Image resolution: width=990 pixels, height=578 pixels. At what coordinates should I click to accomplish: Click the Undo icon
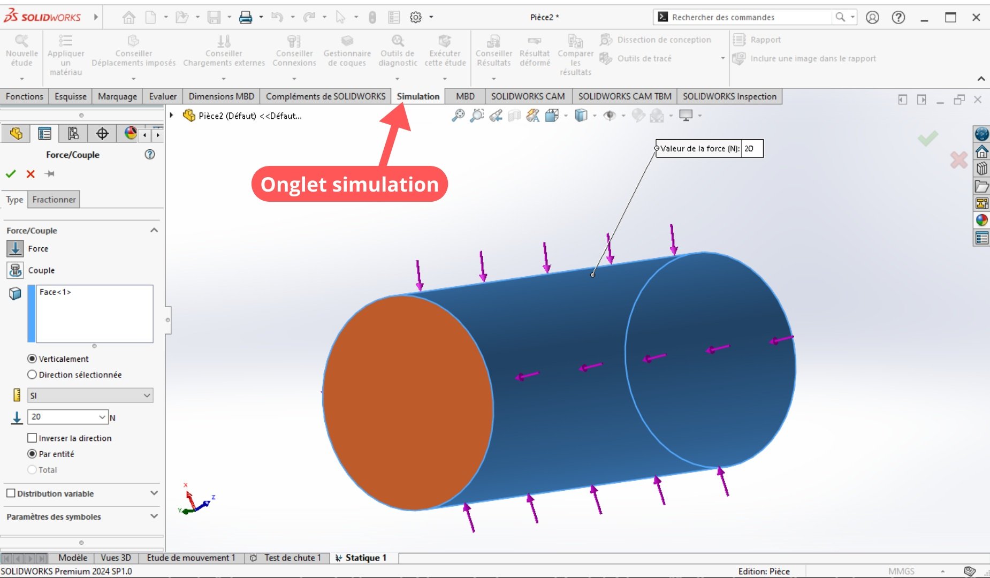click(277, 17)
